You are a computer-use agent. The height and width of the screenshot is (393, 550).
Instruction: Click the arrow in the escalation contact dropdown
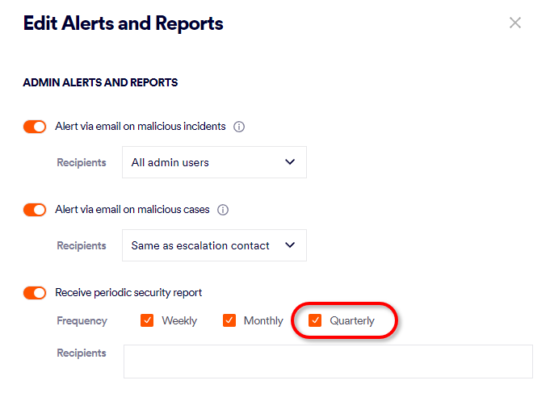291,245
